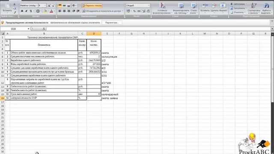Viewport: 274px width, 154px height.
Task: Center text horizontally in the cell
Action: pos(64,11)
